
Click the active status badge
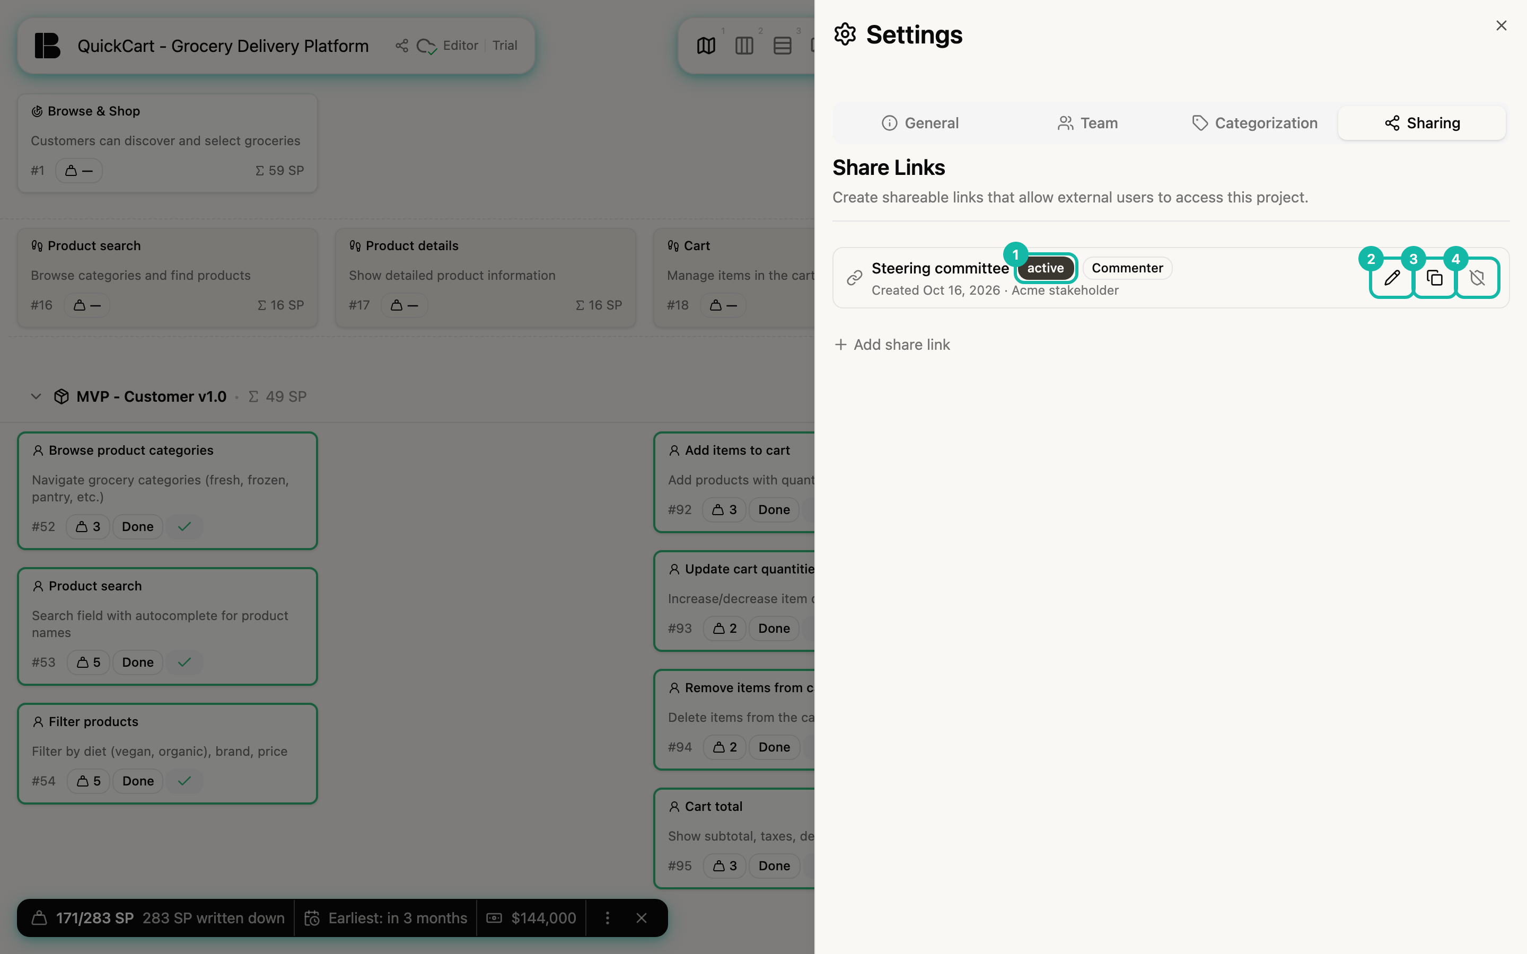(x=1046, y=268)
